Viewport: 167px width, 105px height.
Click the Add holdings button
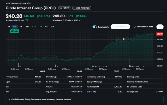tap(82, 8)
